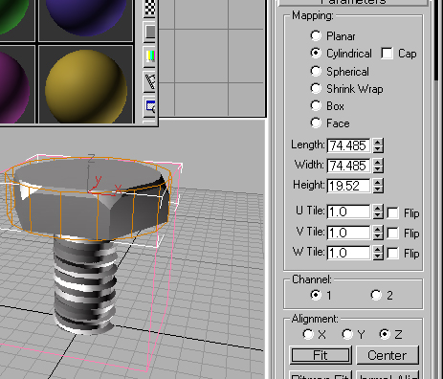Decrease V Tile with spinner down arrow
The image size is (443, 379).
tap(378, 236)
